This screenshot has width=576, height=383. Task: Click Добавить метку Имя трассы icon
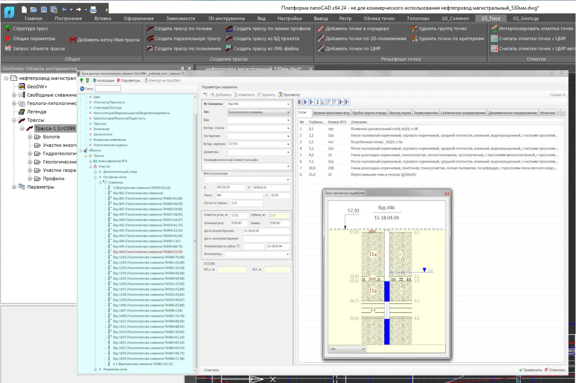pyautogui.click(x=72, y=40)
